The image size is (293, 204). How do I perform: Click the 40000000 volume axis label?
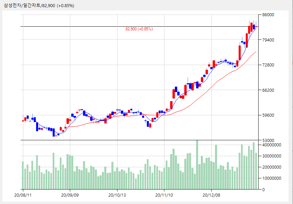pos(271,145)
